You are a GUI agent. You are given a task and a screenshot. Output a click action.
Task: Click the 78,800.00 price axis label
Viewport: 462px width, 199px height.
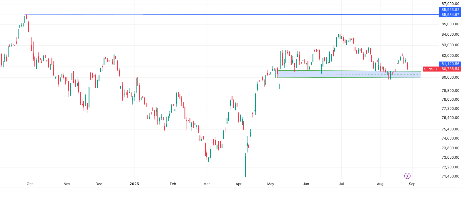click(x=450, y=91)
